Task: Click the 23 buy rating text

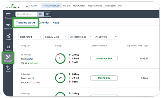Action: point(76,55)
